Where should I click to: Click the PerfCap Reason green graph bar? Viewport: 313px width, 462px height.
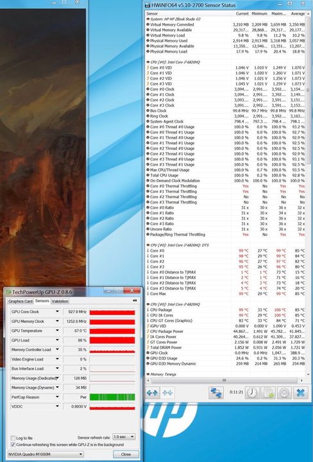[112, 397]
